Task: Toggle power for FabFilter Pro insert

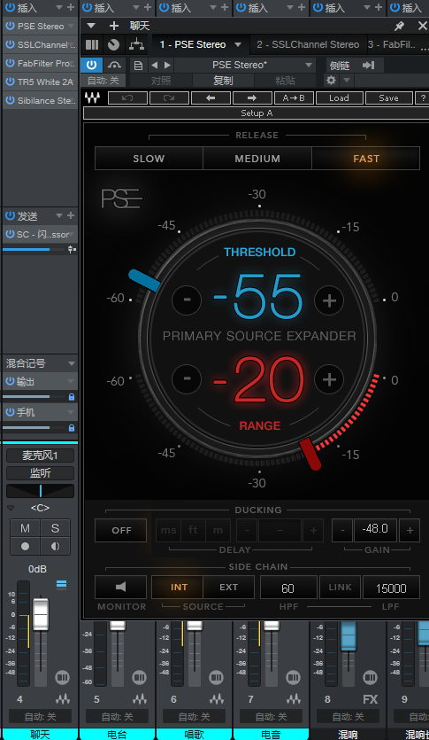Action: tap(10, 63)
